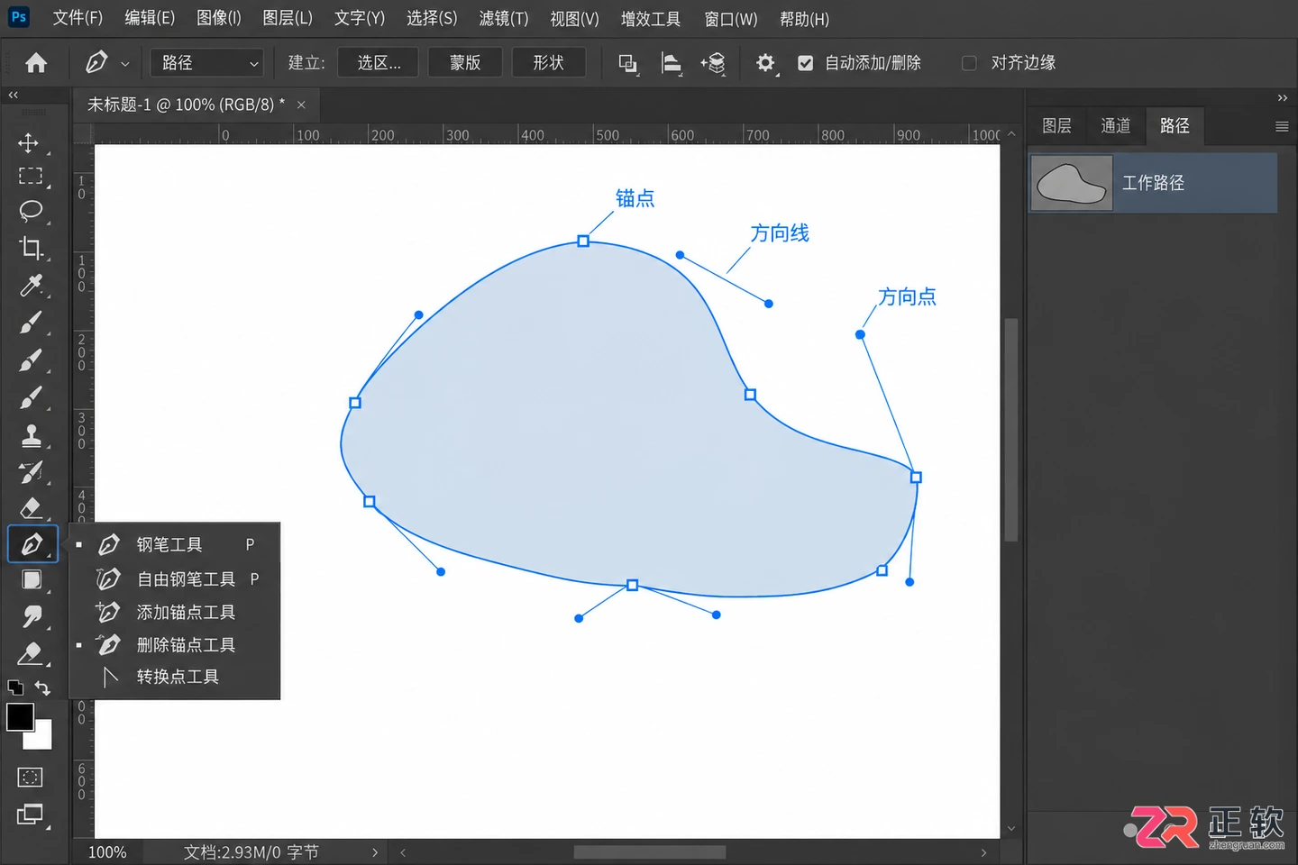
Task: Open the Photoshop Ps logo icon
Action: tap(18, 17)
